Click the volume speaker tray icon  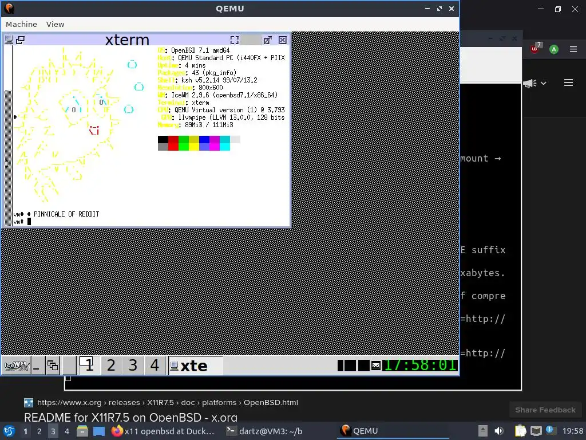pos(499,431)
